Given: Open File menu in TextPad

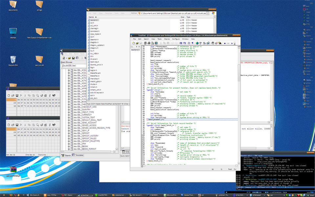Looking at the screenshot, I should point(135,39).
